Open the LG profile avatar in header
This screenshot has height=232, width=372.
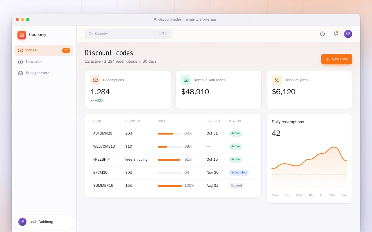pyautogui.click(x=348, y=34)
